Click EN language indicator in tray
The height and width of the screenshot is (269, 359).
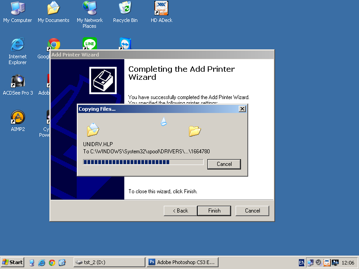(x=302, y=263)
